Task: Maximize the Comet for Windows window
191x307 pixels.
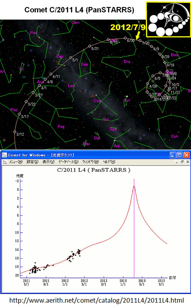Action: tap(180, 155)
